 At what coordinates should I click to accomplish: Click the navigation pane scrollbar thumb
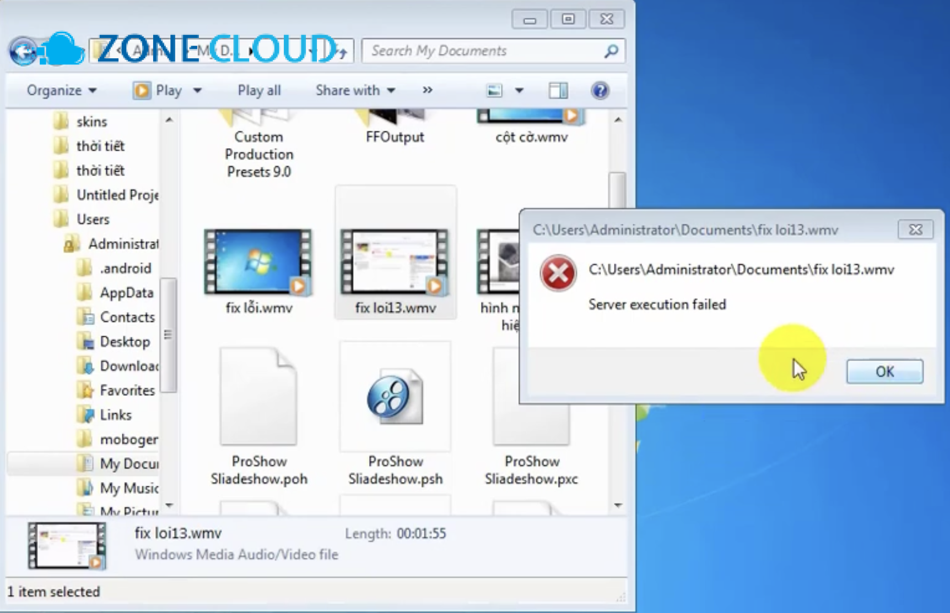(x=169, y=335)
